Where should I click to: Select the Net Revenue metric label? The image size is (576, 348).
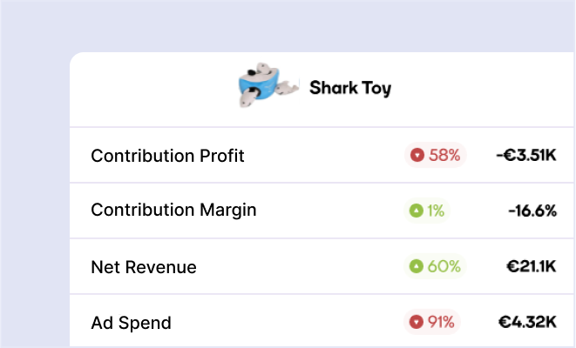click(x=144, y=267)
